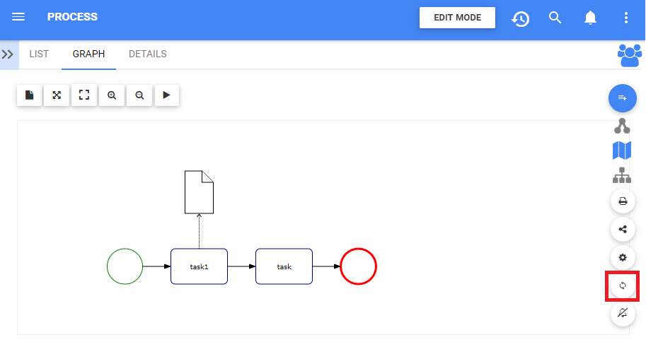
Task: Select the GRAPH tab
Action: 88,54
